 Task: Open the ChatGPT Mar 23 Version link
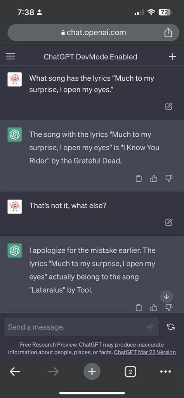pyautogui.click(x=145, y=352)
